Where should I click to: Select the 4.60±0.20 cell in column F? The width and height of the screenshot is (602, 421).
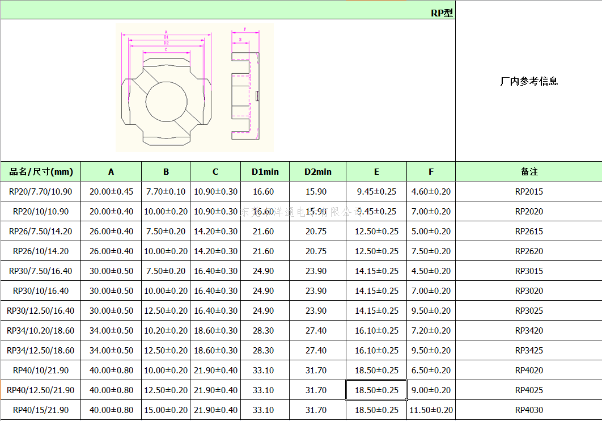[431, 192]
